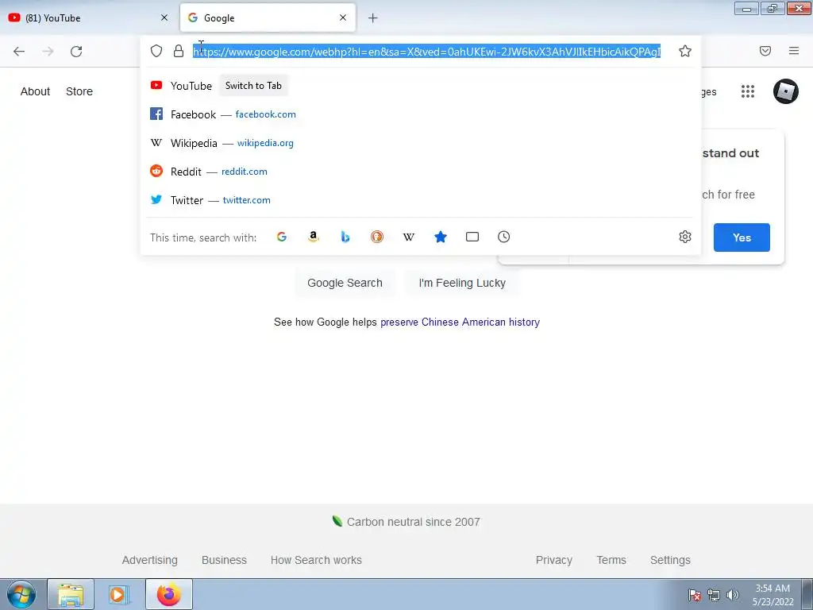Open the Terms footer link
Viewport: 813px width, 610px height.
[x=611, y=560]
